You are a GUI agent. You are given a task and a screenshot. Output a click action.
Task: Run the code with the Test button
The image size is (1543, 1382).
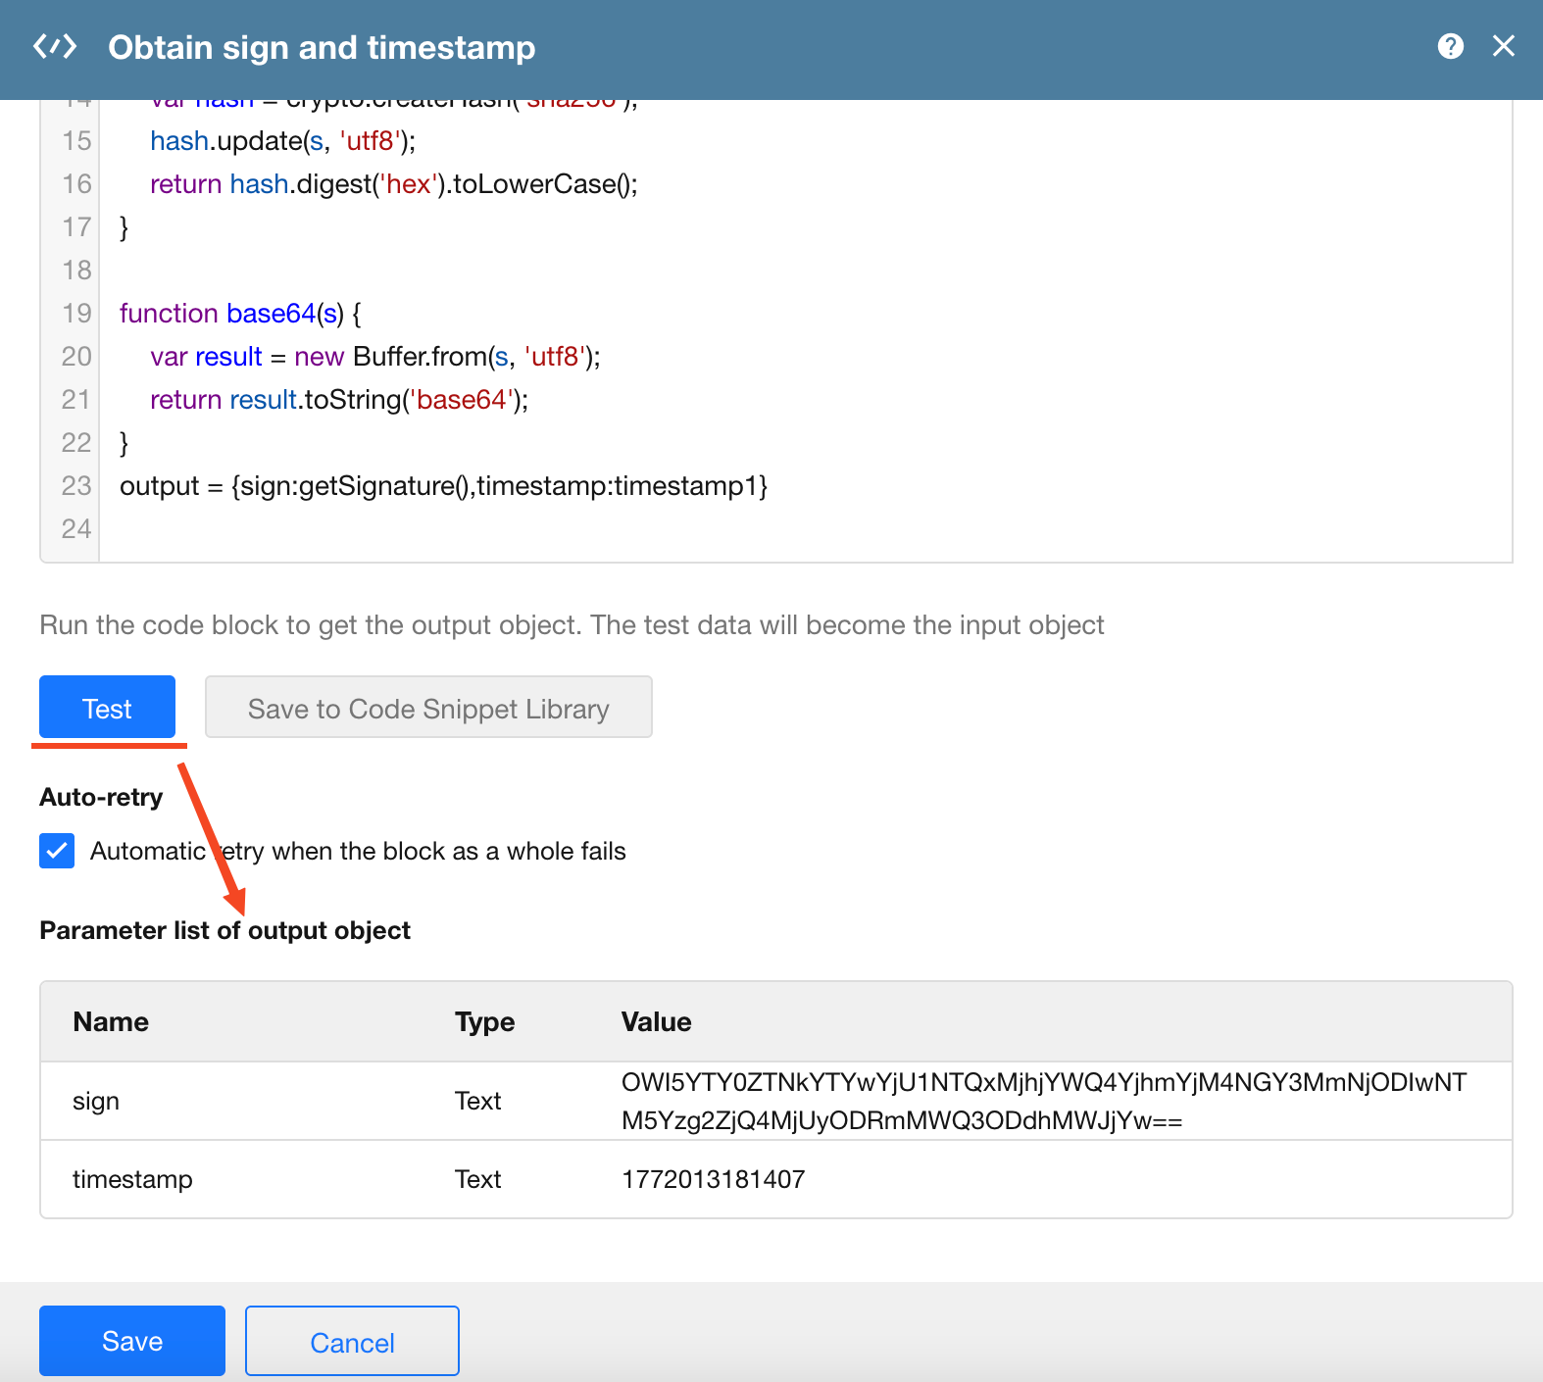(107, 708)
